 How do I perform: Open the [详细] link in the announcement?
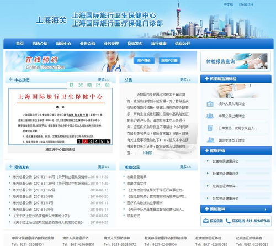[x=147, y=153]
